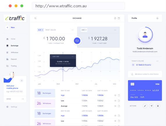Click the notification bell in Profile
Screen dimensions: 166x126
click(x=158, y=18)
